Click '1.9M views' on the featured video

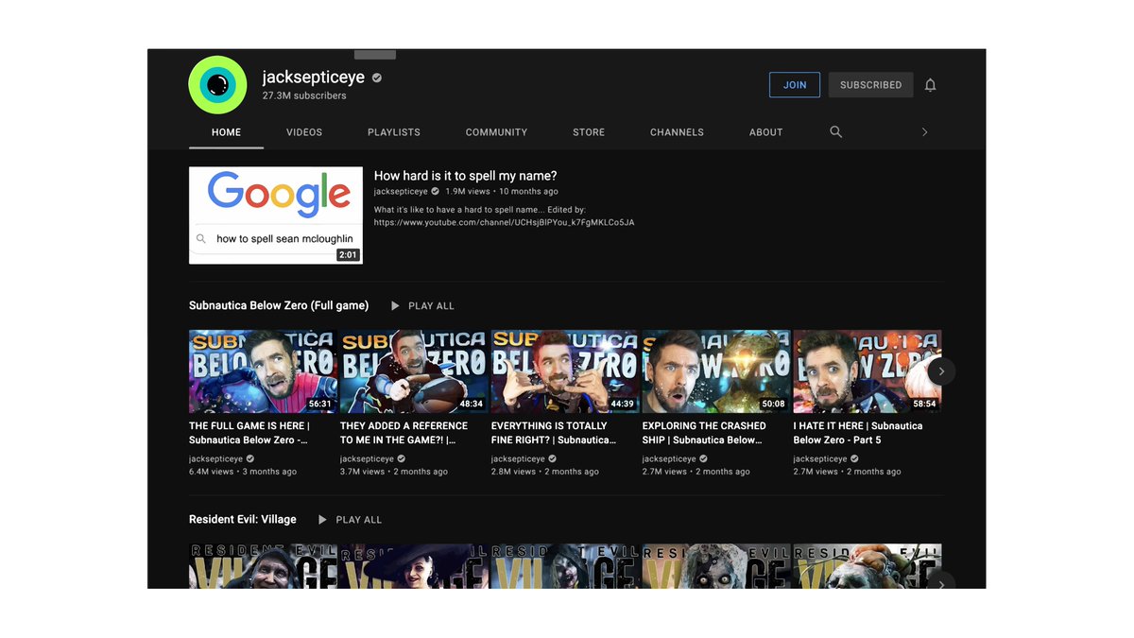[x=468, y=192]
